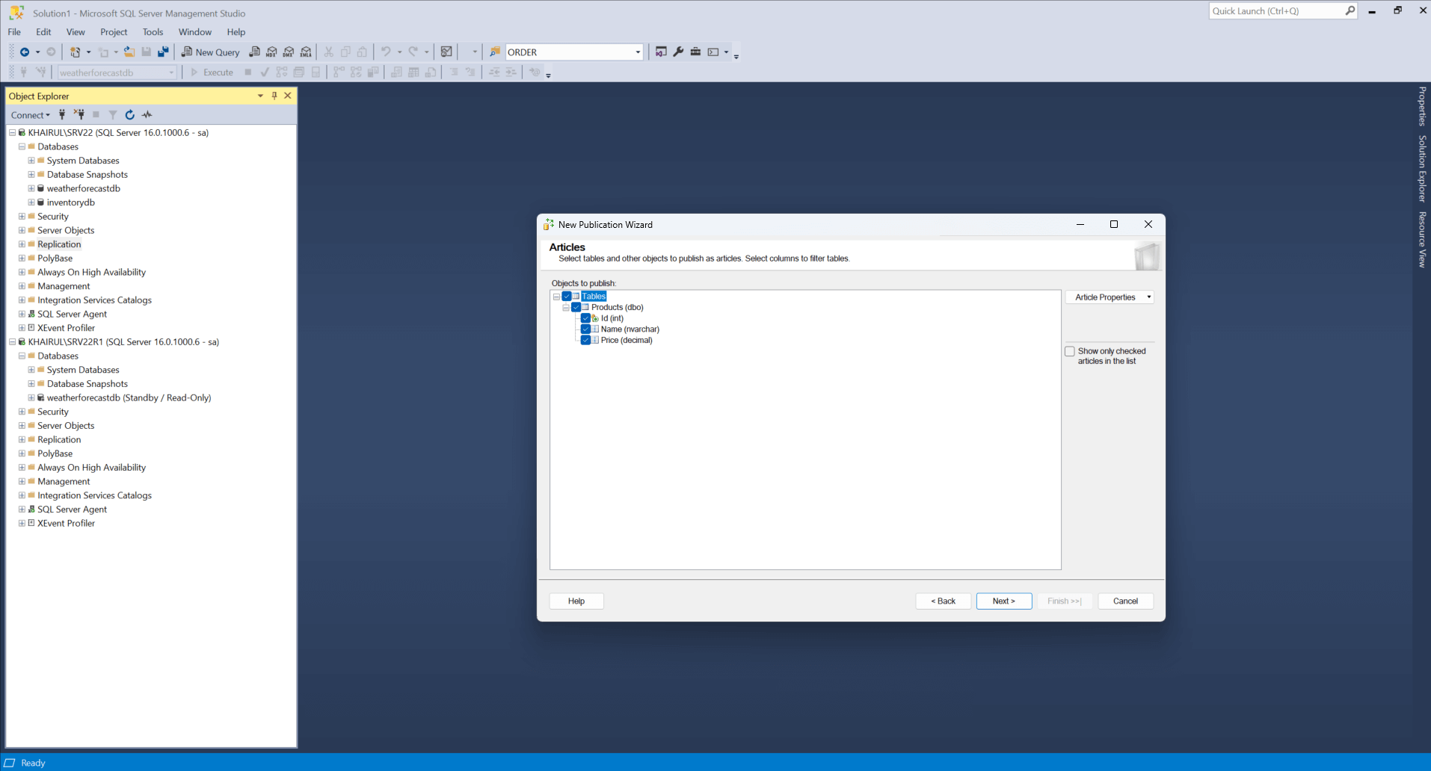Click the MDX query icon
Viewport: 1431px width, 771px height.
(x=271, y=52)
